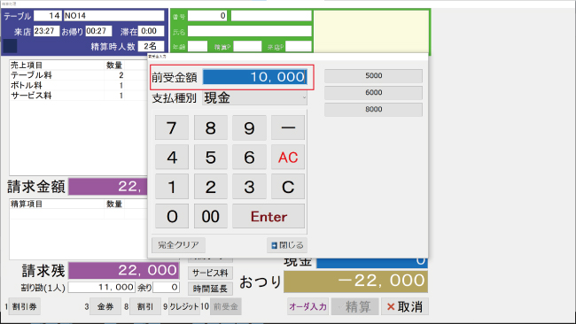Image resolution: width=576 pixels, height=324 pixels.
Task: Tap number 7 on the keypad
Action: (172, 127)
